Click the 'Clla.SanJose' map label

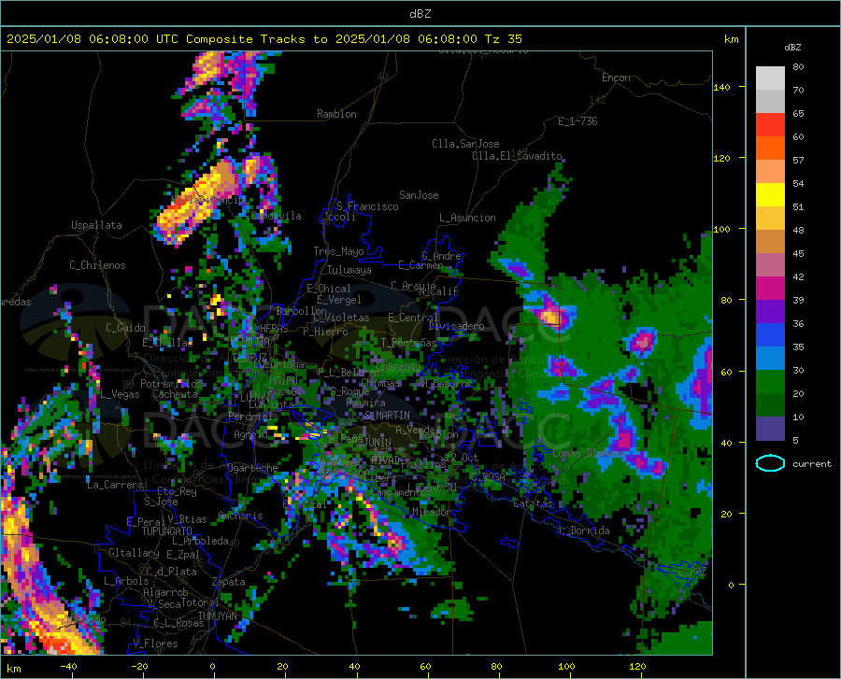pyautogui.click(x=465, y=144)
